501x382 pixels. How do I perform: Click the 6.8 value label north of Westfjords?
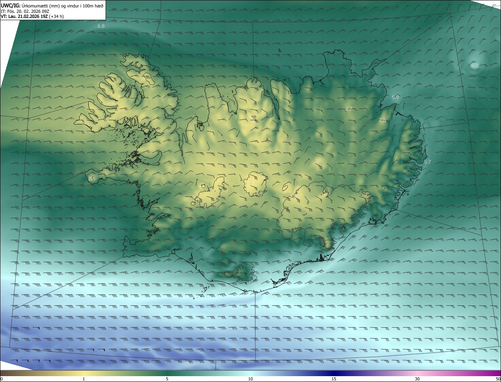coord(101,26)
